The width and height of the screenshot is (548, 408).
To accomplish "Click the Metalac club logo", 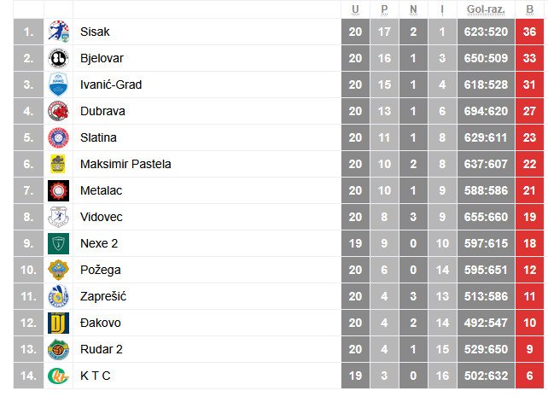I will 58,190.
